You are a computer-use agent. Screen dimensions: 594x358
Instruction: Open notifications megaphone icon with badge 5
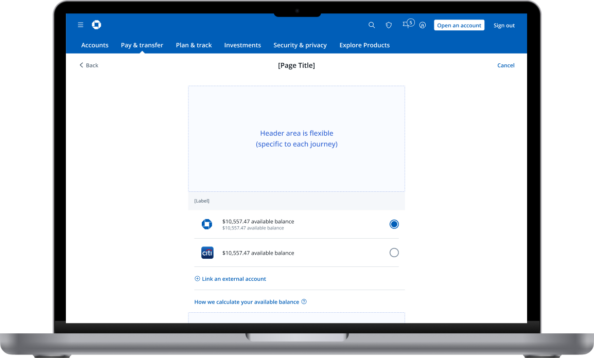pos(408,24)
